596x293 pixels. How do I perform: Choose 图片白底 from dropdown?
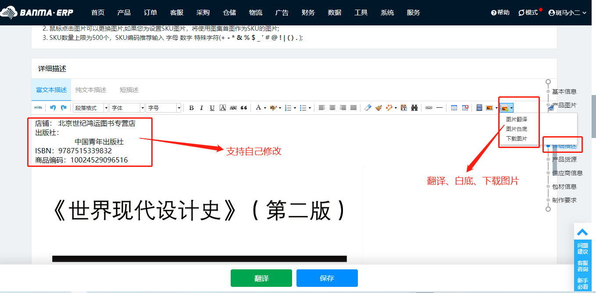[517, 129]
